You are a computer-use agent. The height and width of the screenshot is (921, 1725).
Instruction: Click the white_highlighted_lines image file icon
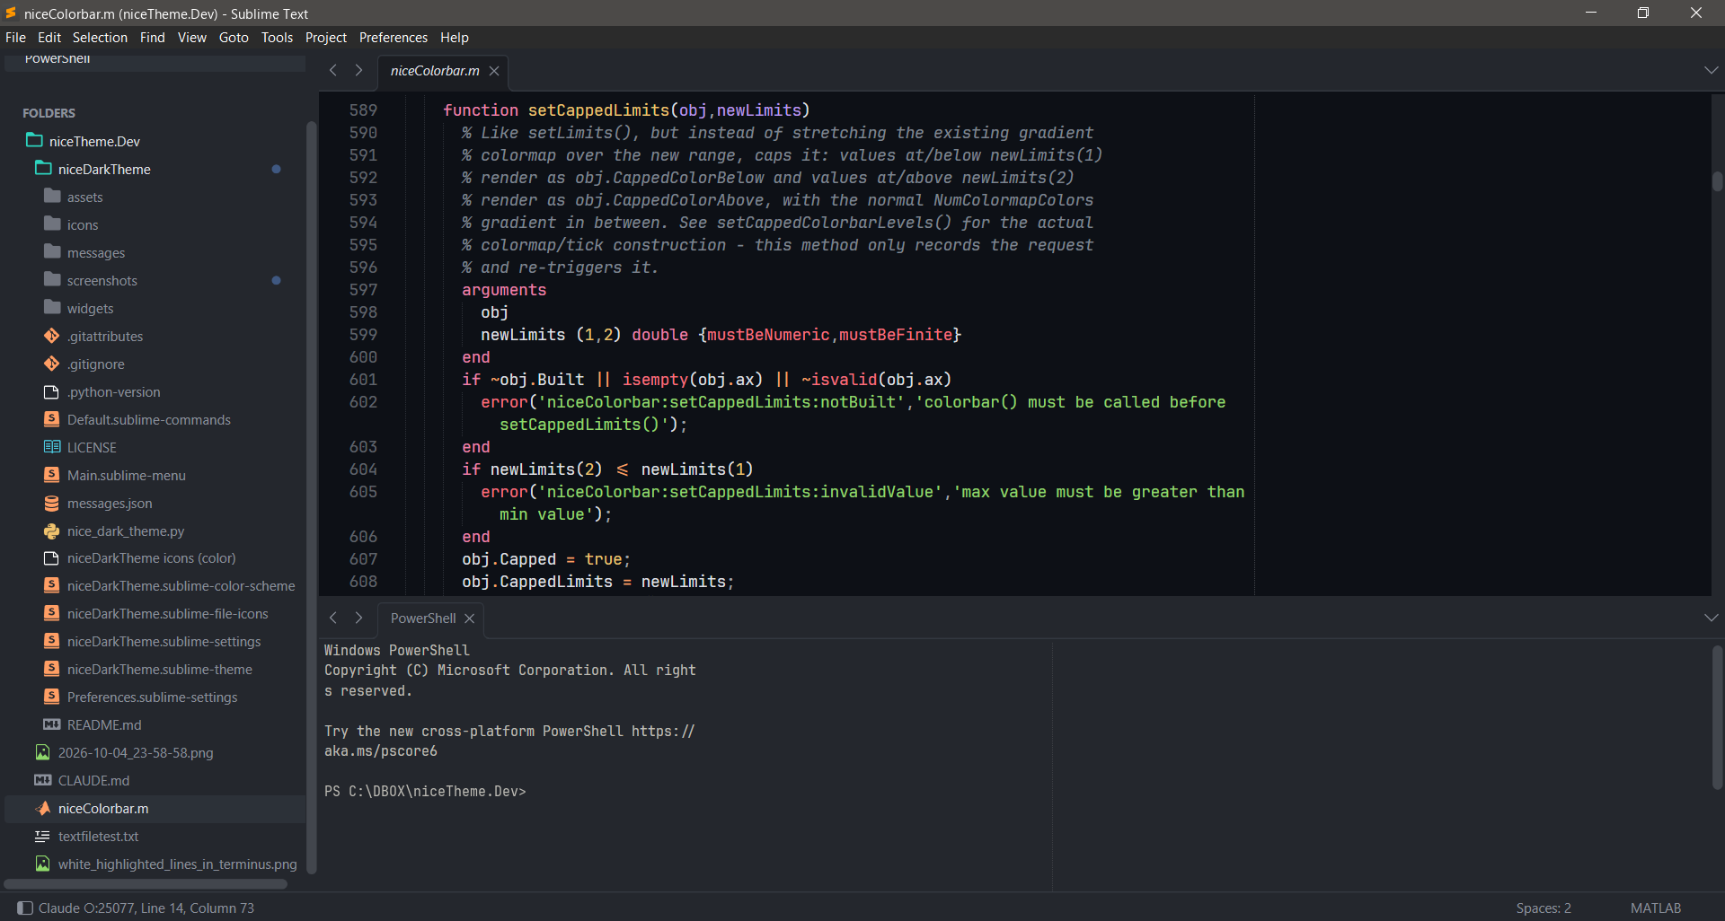[x=43, y=864]
